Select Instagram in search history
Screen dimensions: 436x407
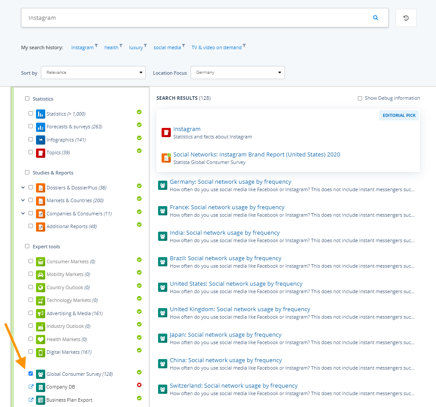pyautogui.click(x=82, y=47)
